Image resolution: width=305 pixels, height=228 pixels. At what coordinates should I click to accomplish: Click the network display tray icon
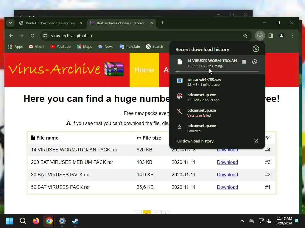pyautogui.click(x=261, y=221)
